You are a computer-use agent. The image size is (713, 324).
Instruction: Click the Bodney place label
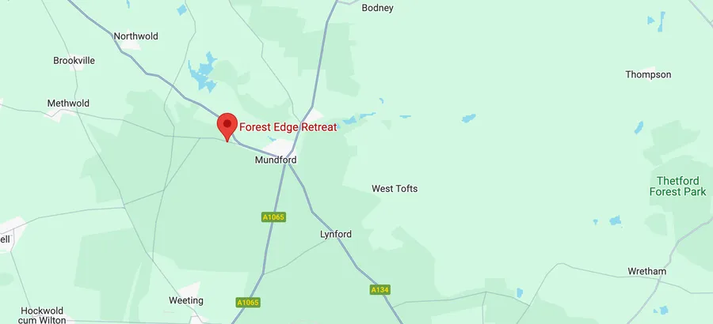[x=377, y=8]
